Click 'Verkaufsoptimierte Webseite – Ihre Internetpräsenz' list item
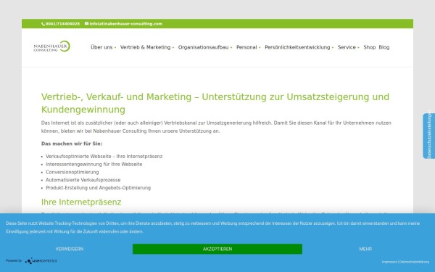 click(104, 157)
